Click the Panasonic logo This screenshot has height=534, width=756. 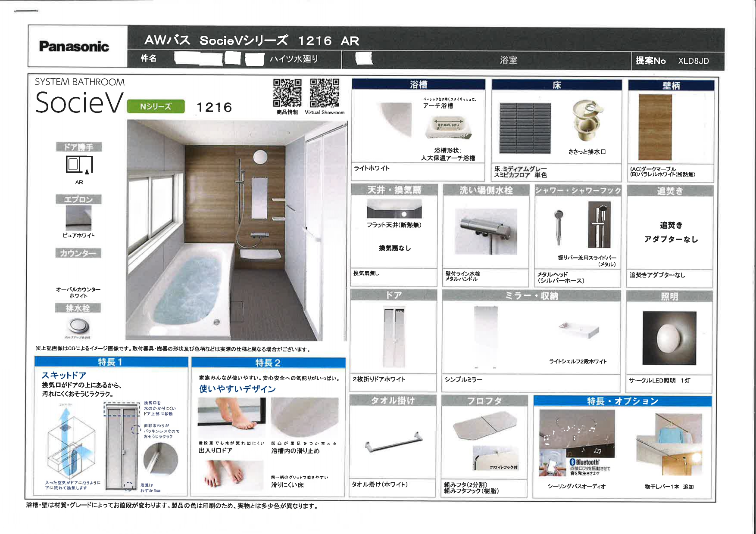pyautogui.click(x=74, y=47)
